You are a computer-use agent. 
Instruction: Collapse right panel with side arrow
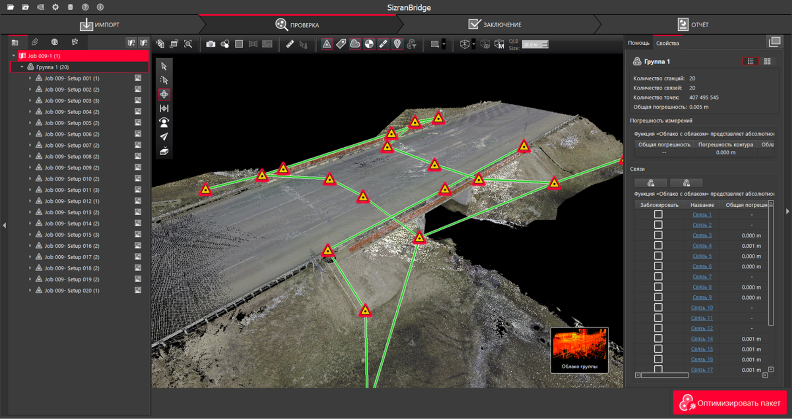(788, 211)
